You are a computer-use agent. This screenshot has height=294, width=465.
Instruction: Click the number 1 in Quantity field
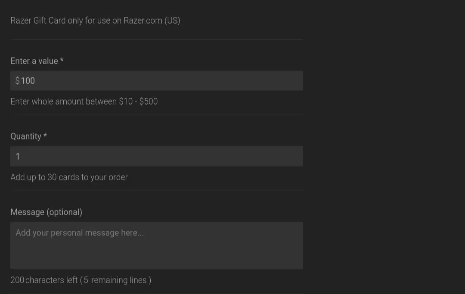pyautogui.click(x=18, y=157)
